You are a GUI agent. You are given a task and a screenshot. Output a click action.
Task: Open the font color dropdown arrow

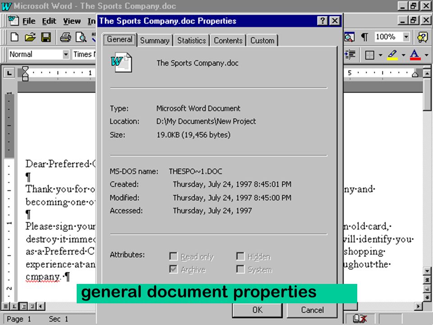coord(426,55)
